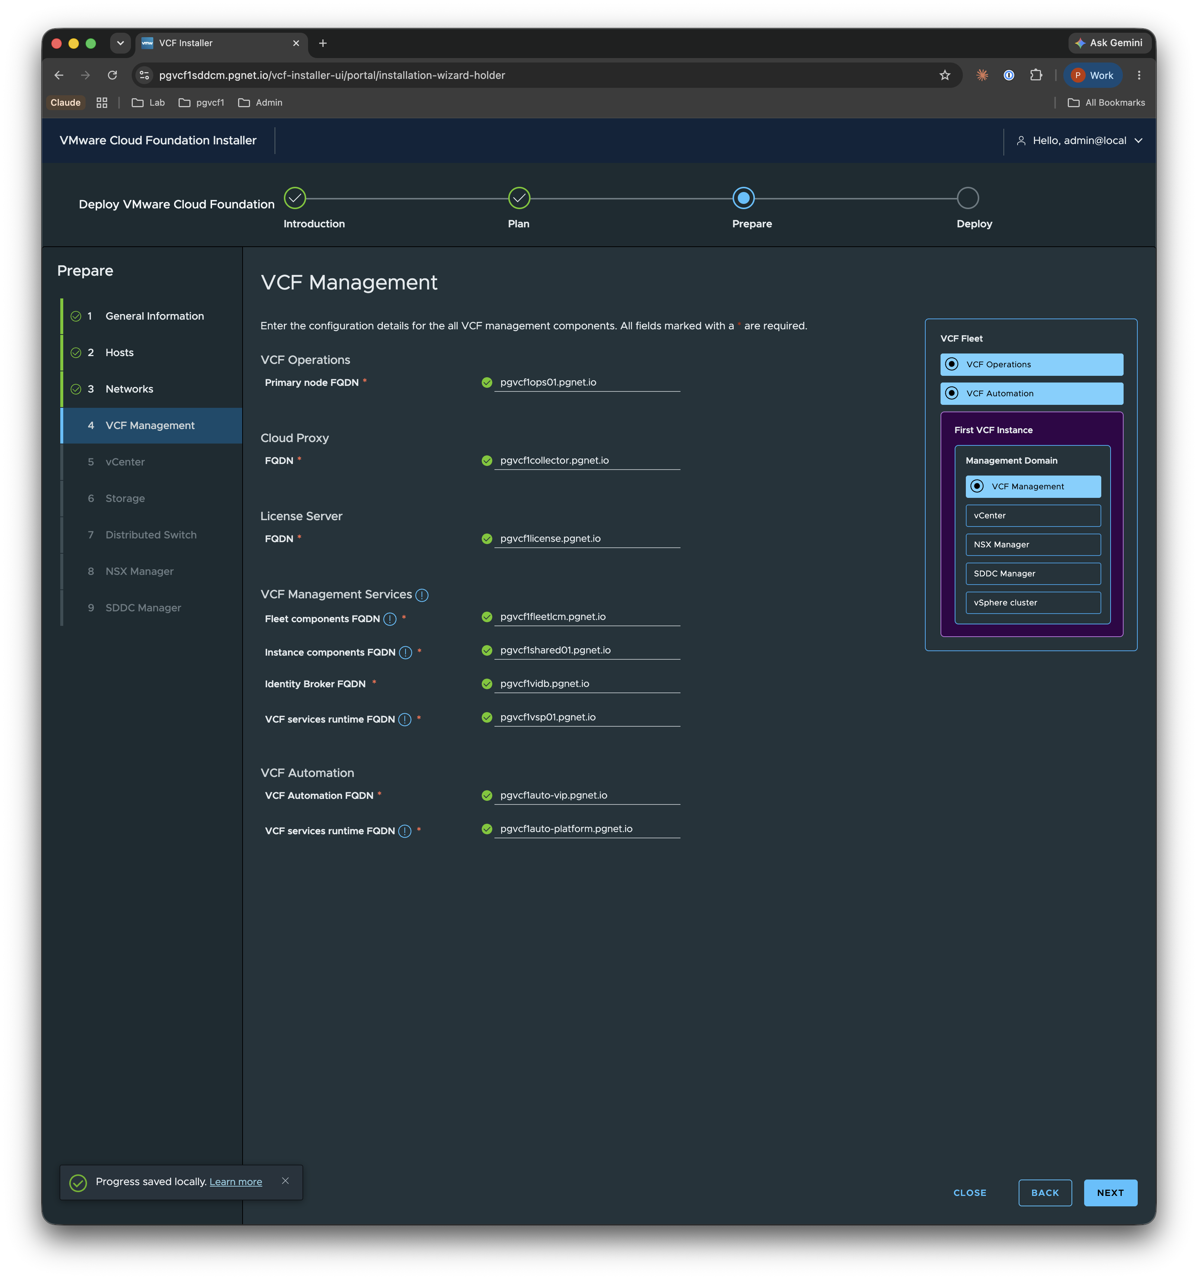Select step 5 vCenter in sidebar
This screenshot has width=1198, height=1280.
pyautogui.click(x=152, y=462)
